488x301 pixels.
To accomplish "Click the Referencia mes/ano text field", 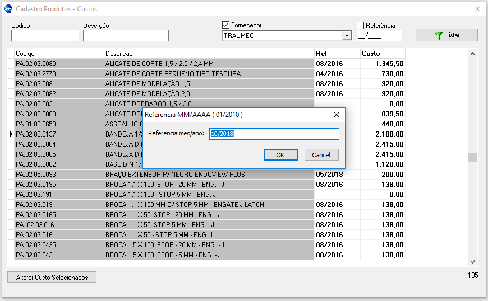I will pos(274,134).
